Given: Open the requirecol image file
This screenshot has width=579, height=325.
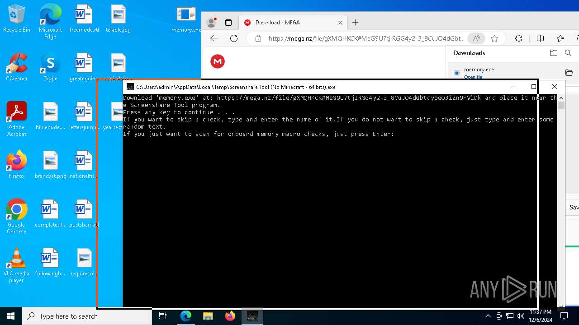Looking at the screenshot, I should pos(84,262).
